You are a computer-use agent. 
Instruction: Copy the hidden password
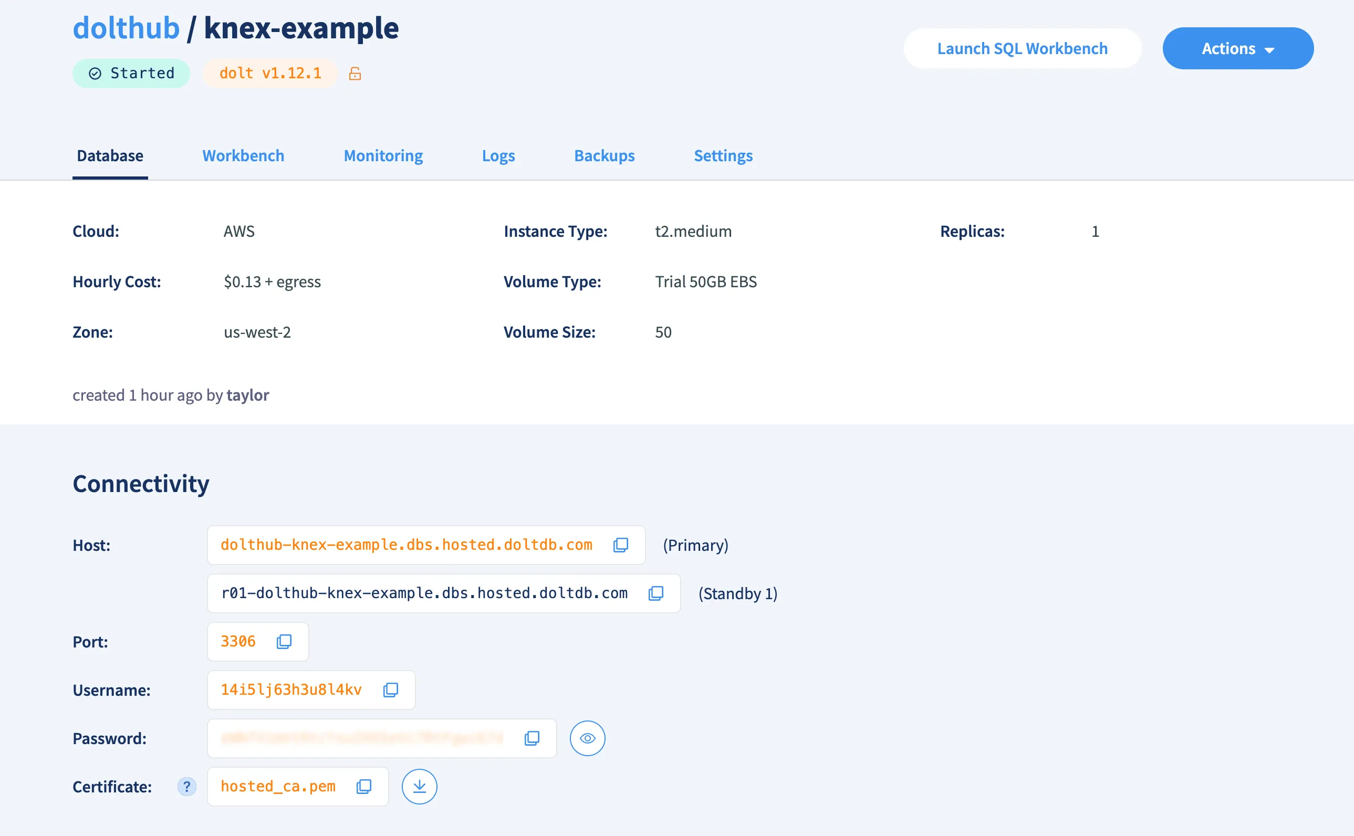(532, 738)
